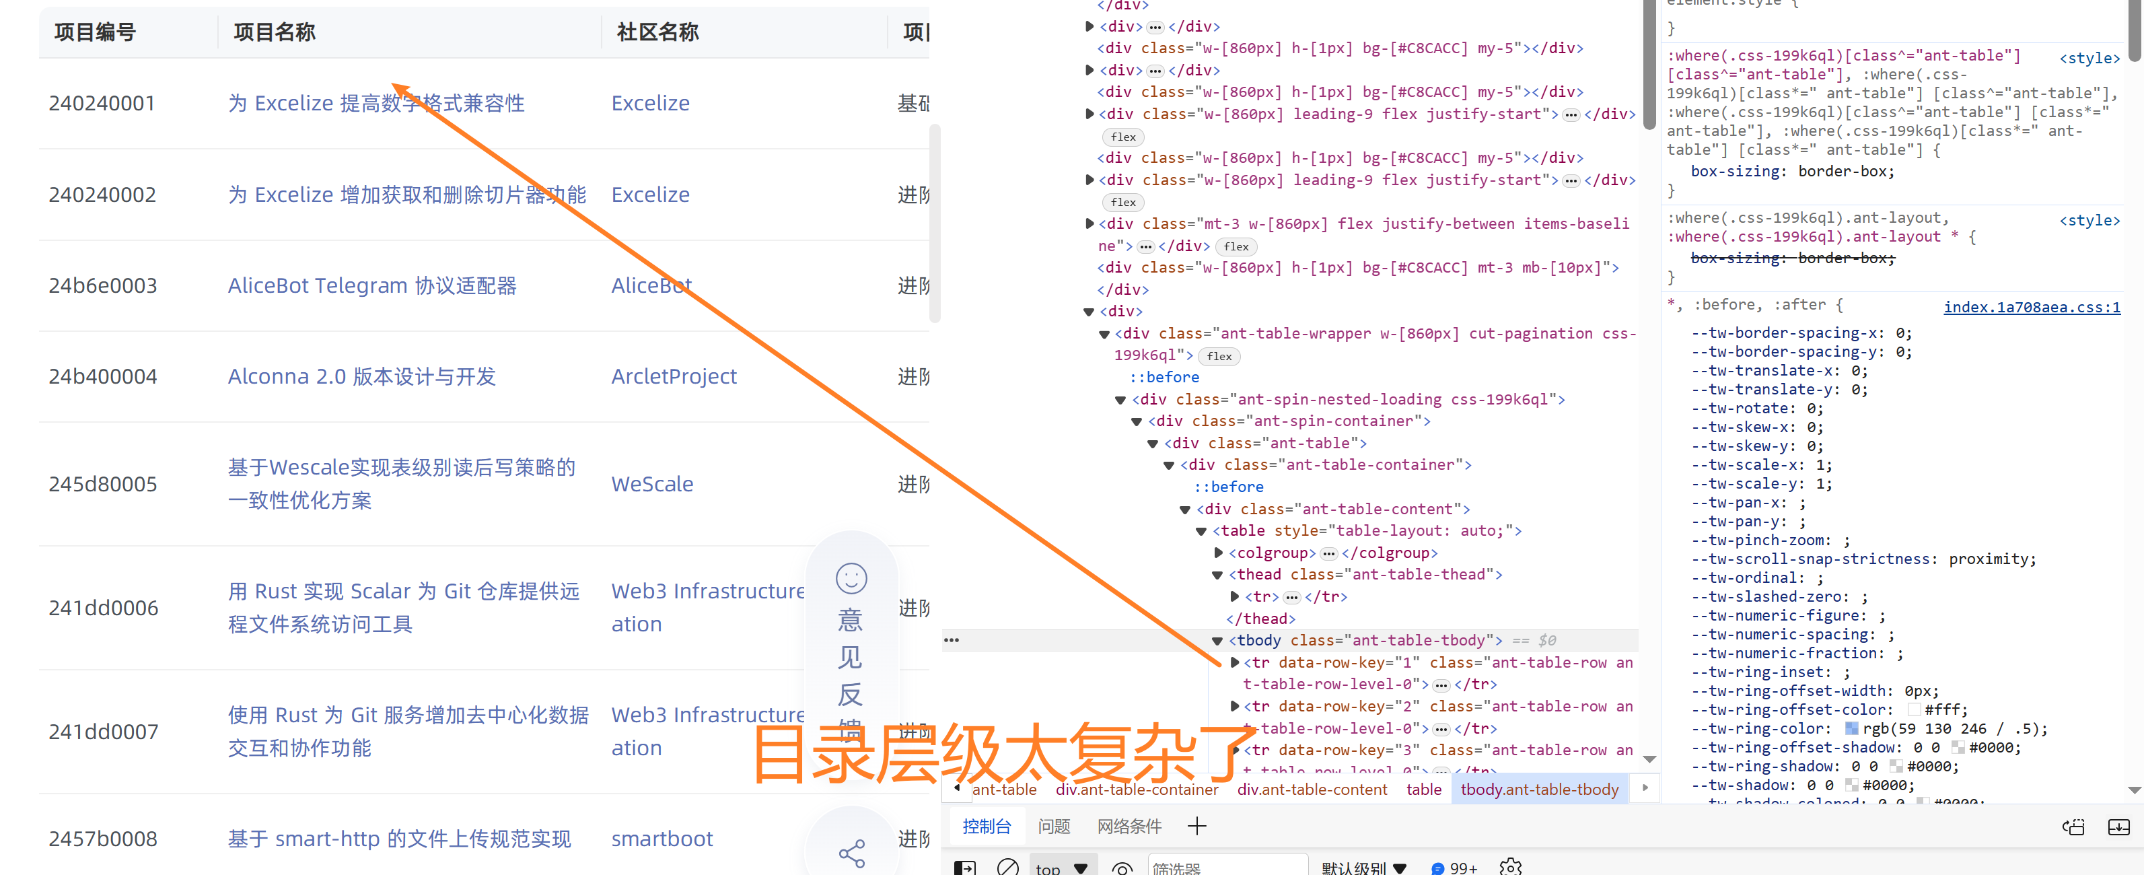Open console settings gear icon
The image size is (2144, 875).
point(1510,868)
